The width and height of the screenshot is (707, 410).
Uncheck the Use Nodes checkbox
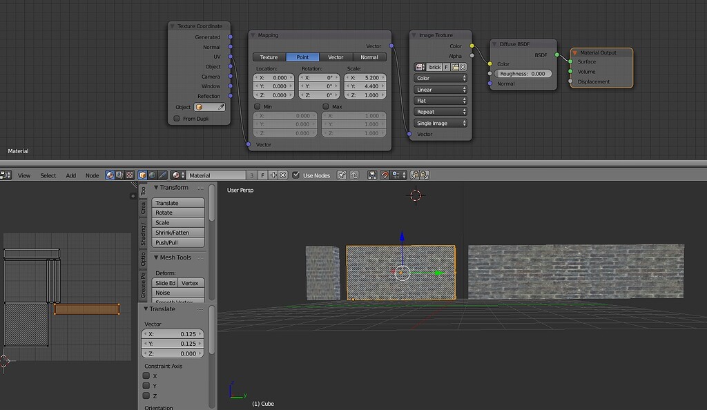[296, 175]
